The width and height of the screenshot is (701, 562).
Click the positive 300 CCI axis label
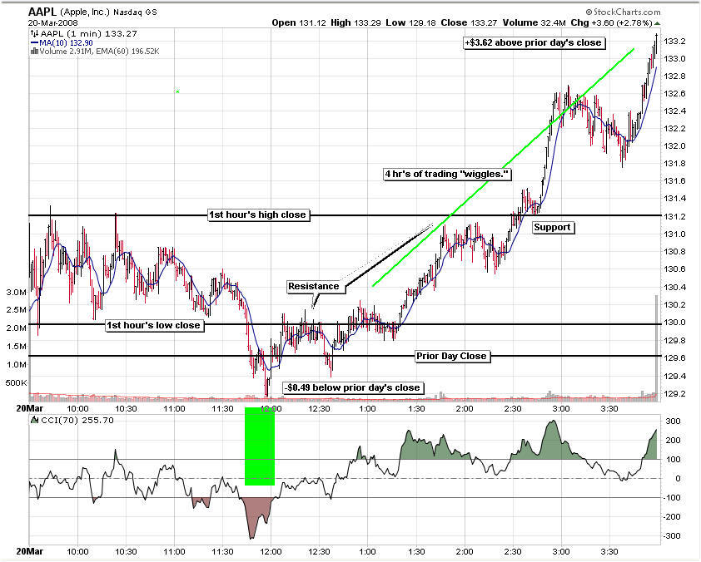coord(674,421)
